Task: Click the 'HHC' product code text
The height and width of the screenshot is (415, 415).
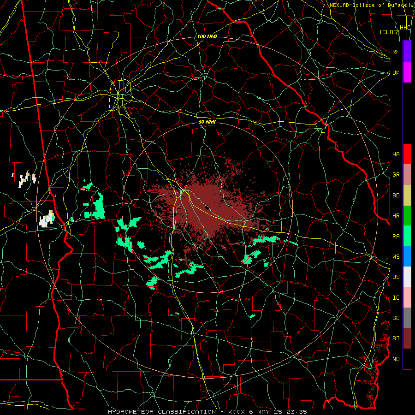Action: click(405, 28)
